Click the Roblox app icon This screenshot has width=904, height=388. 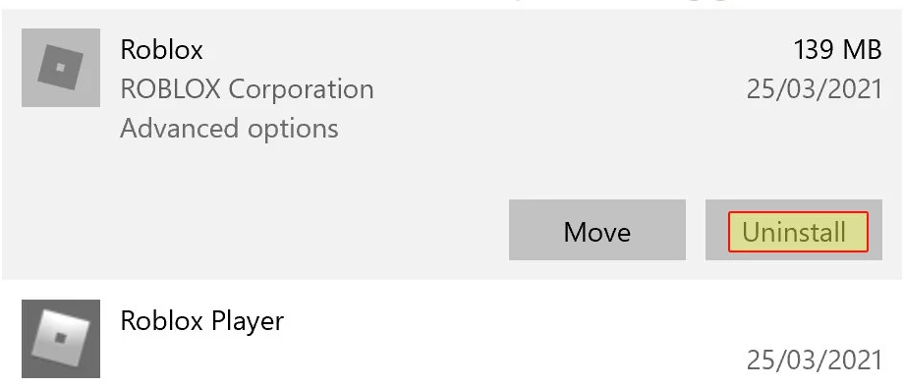pyautogui.click(x=61, y=68)
